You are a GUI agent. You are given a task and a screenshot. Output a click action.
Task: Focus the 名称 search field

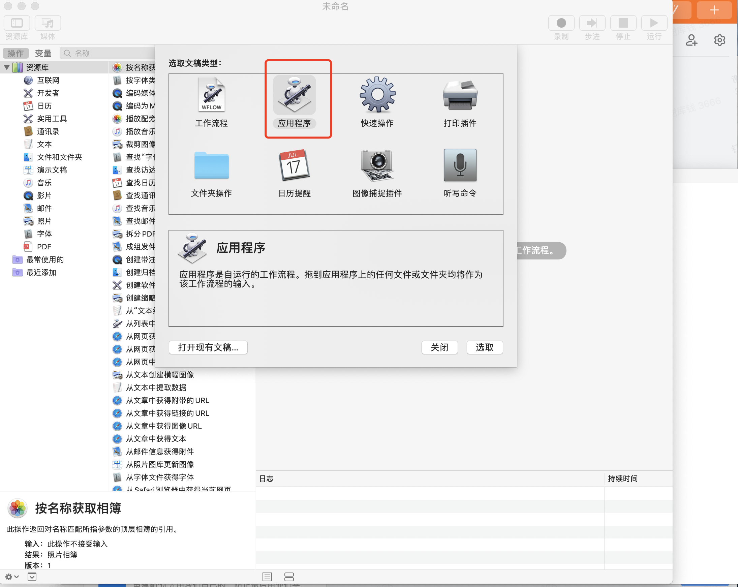(x=107, y=53)
